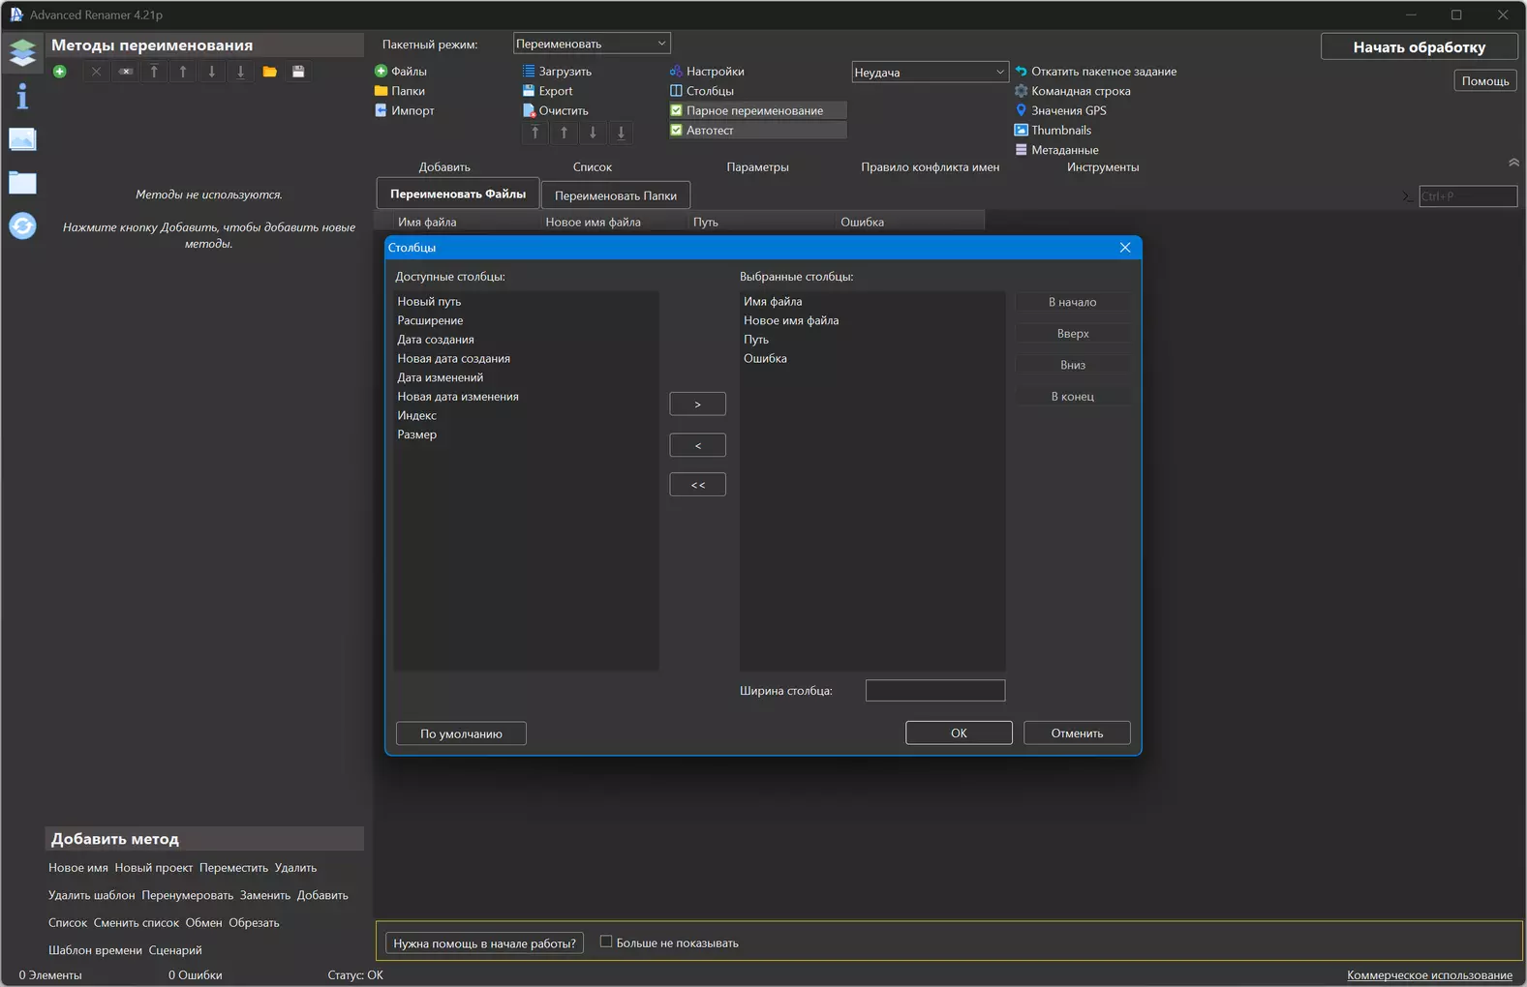Click the > add column button

[x=697, y=404]
